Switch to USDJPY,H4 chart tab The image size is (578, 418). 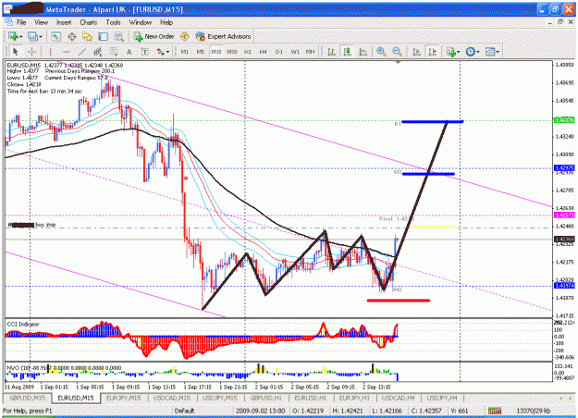coord(442,398)
